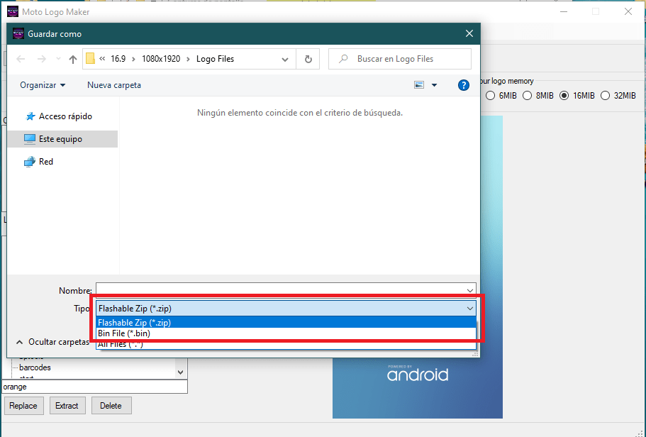Image resolution: width=646 pixels, height=437 pixels.
Task: Click the Nueva carpeta button
Action: (113, 85)
